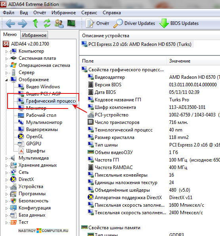220x236 pixels.
Task: Expand the Операционная система node
Action: click(x=6, y=66)
